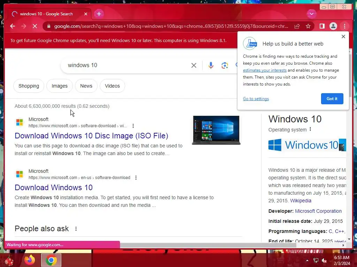Open the People also ask options dots

tap(76, 229)
